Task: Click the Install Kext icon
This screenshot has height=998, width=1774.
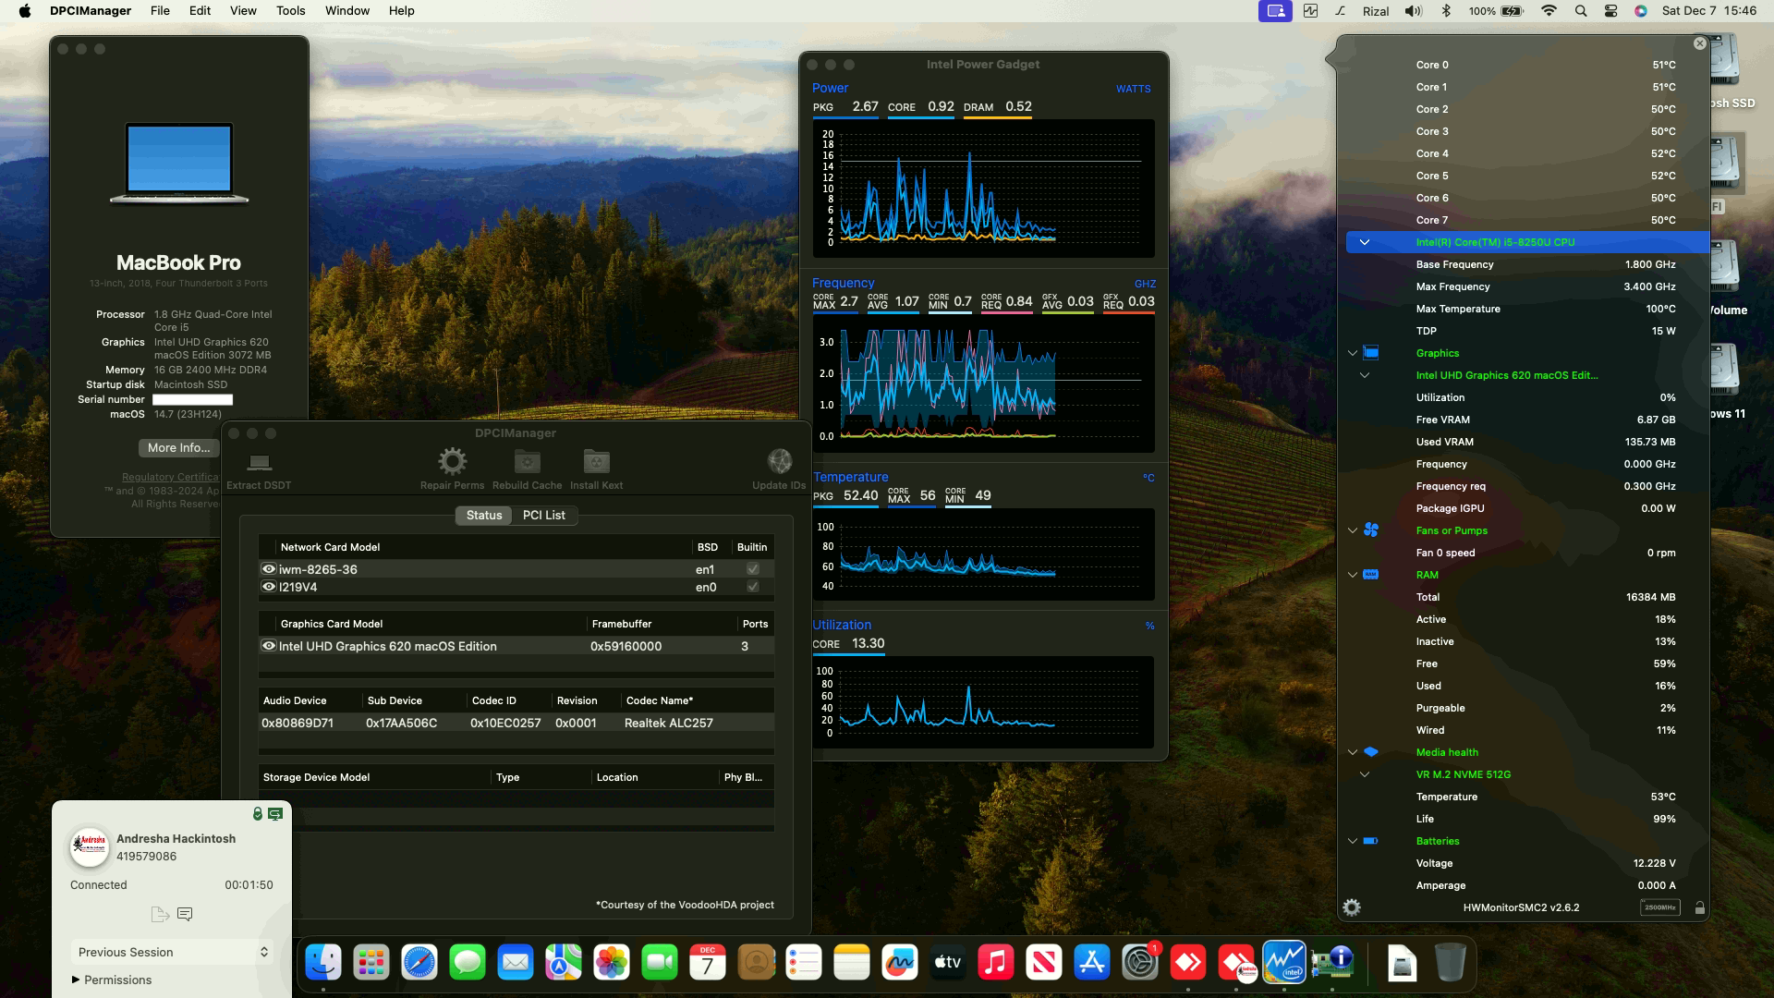Action: 596,461
